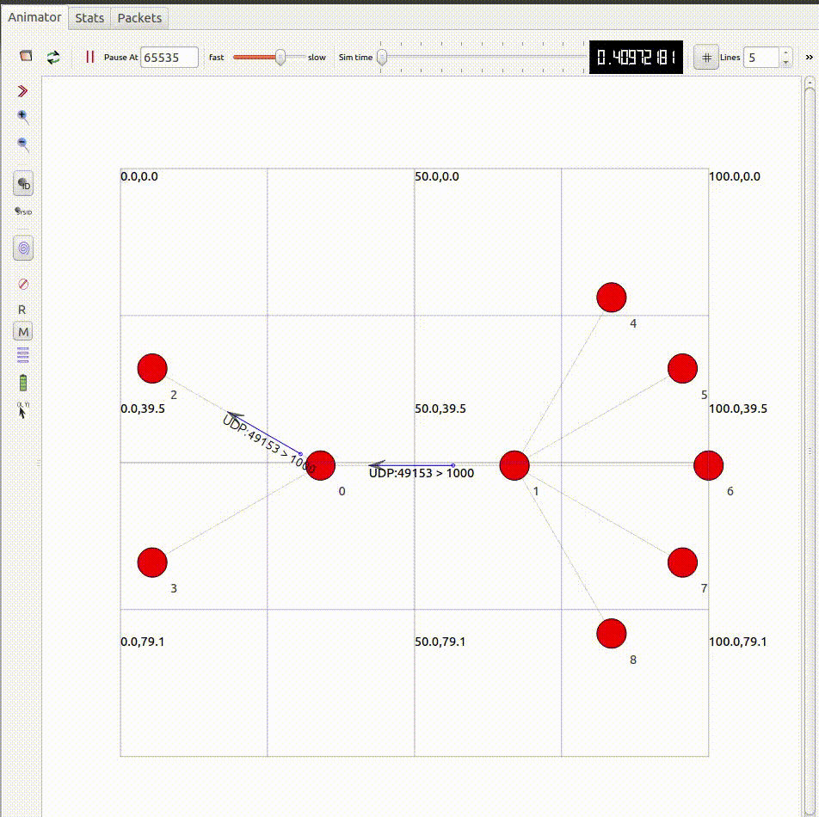Toggle the grid display with the # button
This screenshot has width=819, height=817.
tap(705, 57)
